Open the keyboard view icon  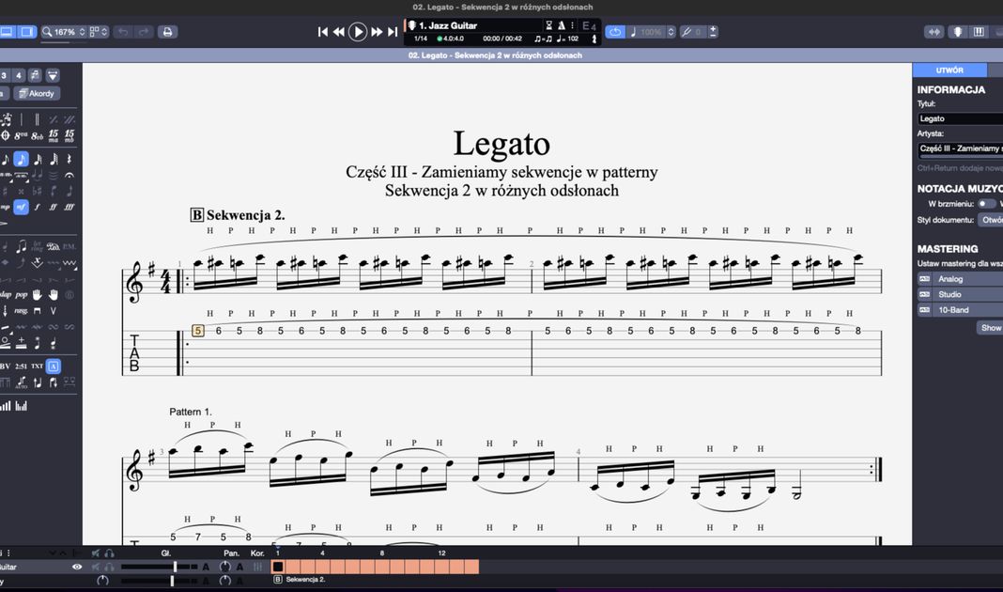(979, 32)
